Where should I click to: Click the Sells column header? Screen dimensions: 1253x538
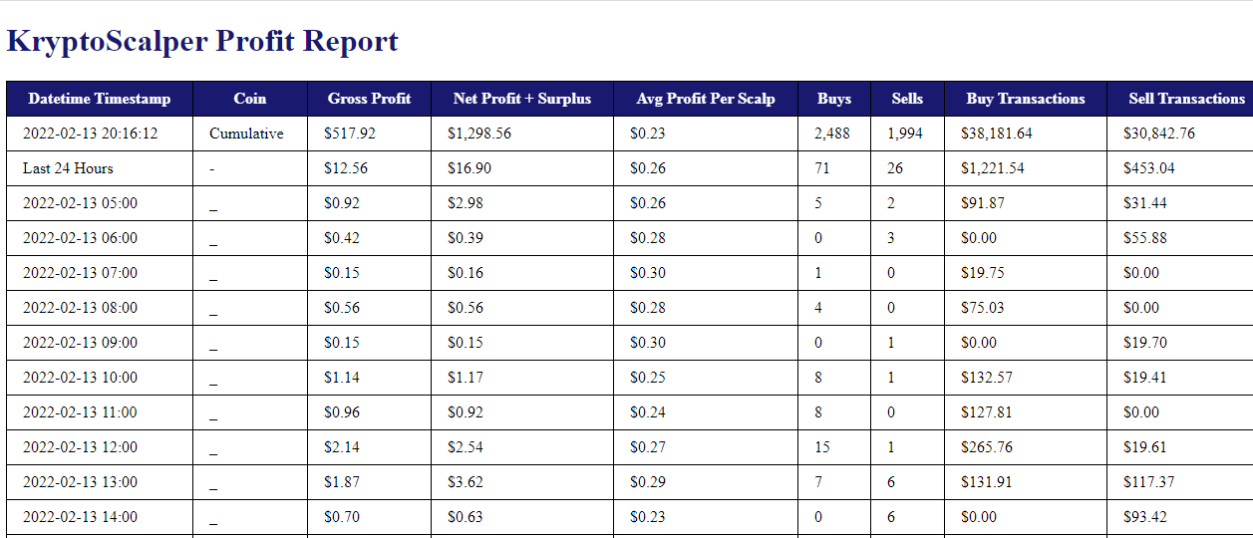[x=907, y=99]
